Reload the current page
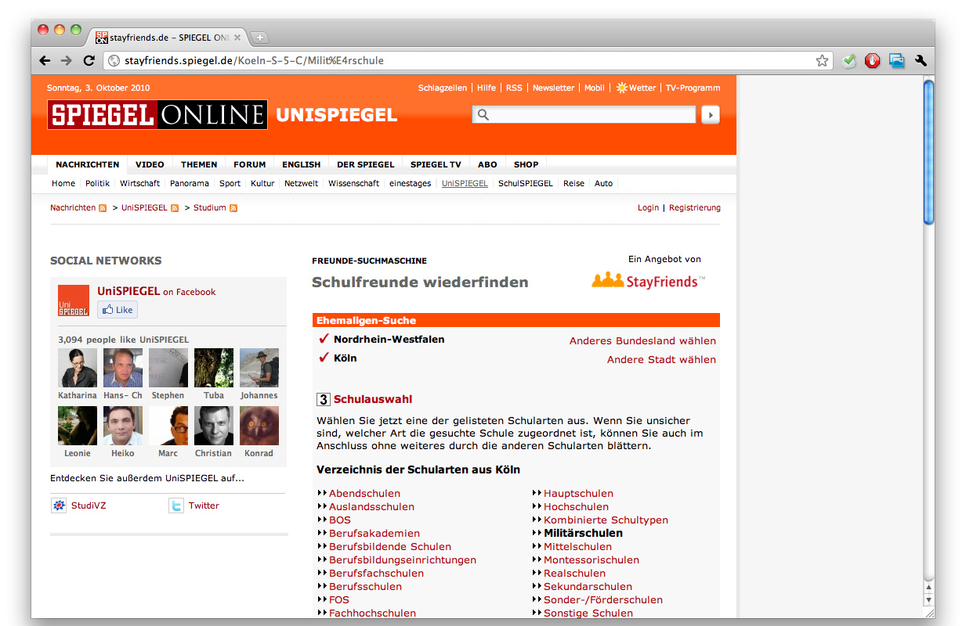This screenshot has width=966, height=626. click(x=89, y=60)
